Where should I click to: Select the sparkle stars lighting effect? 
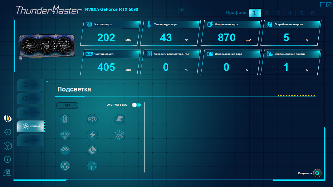pos(92,165)
